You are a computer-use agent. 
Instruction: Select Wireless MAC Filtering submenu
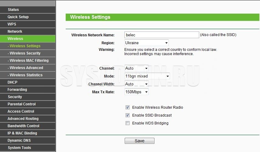coord(29,61)
